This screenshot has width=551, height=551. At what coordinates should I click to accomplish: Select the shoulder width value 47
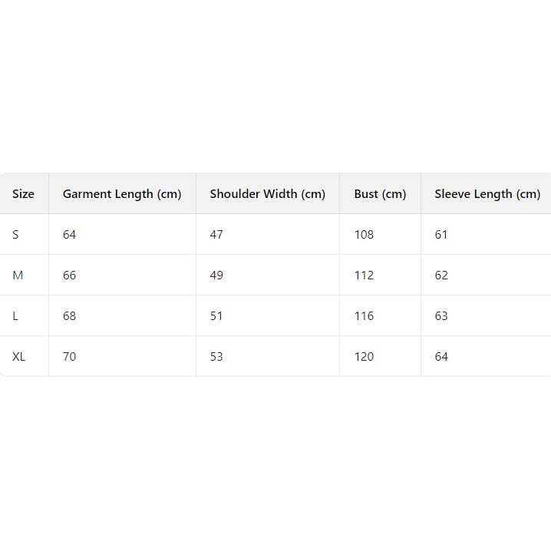[x=216, y=235]
